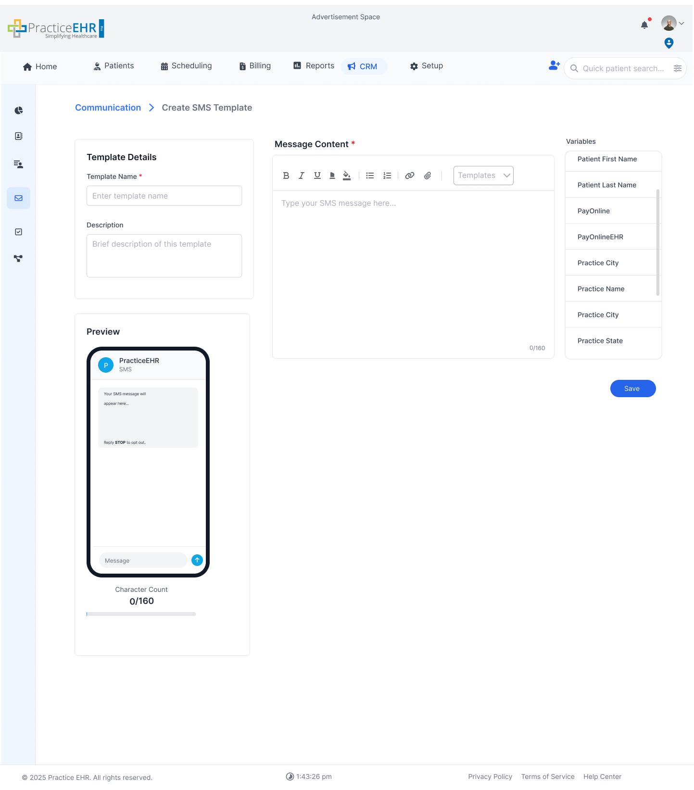Open the contacts book sidebar icon
The width and height of the screenshot is (694, 790).
(18, 136)
